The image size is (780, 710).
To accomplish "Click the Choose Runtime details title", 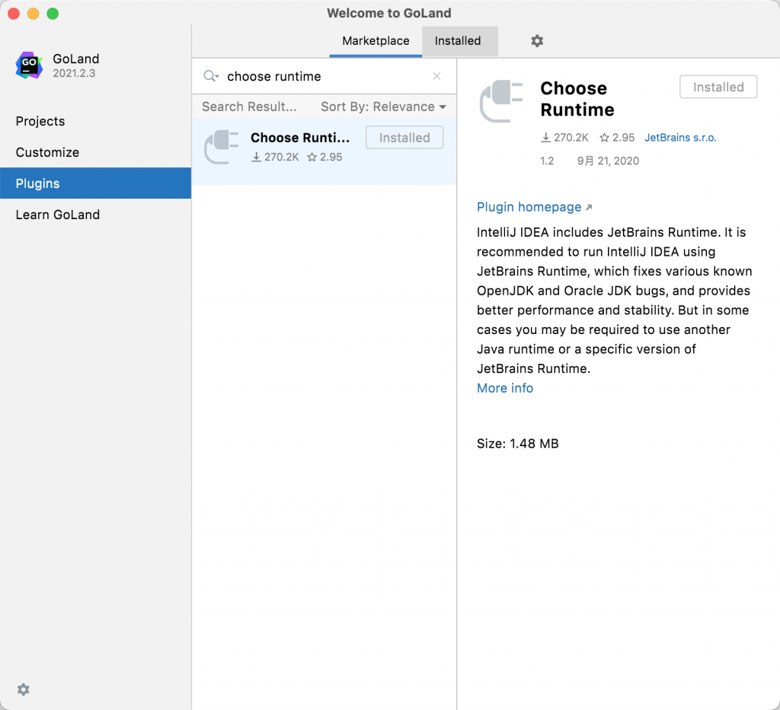I will (577, 99).
